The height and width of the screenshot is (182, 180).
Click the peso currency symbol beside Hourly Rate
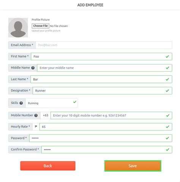(36, 127)
